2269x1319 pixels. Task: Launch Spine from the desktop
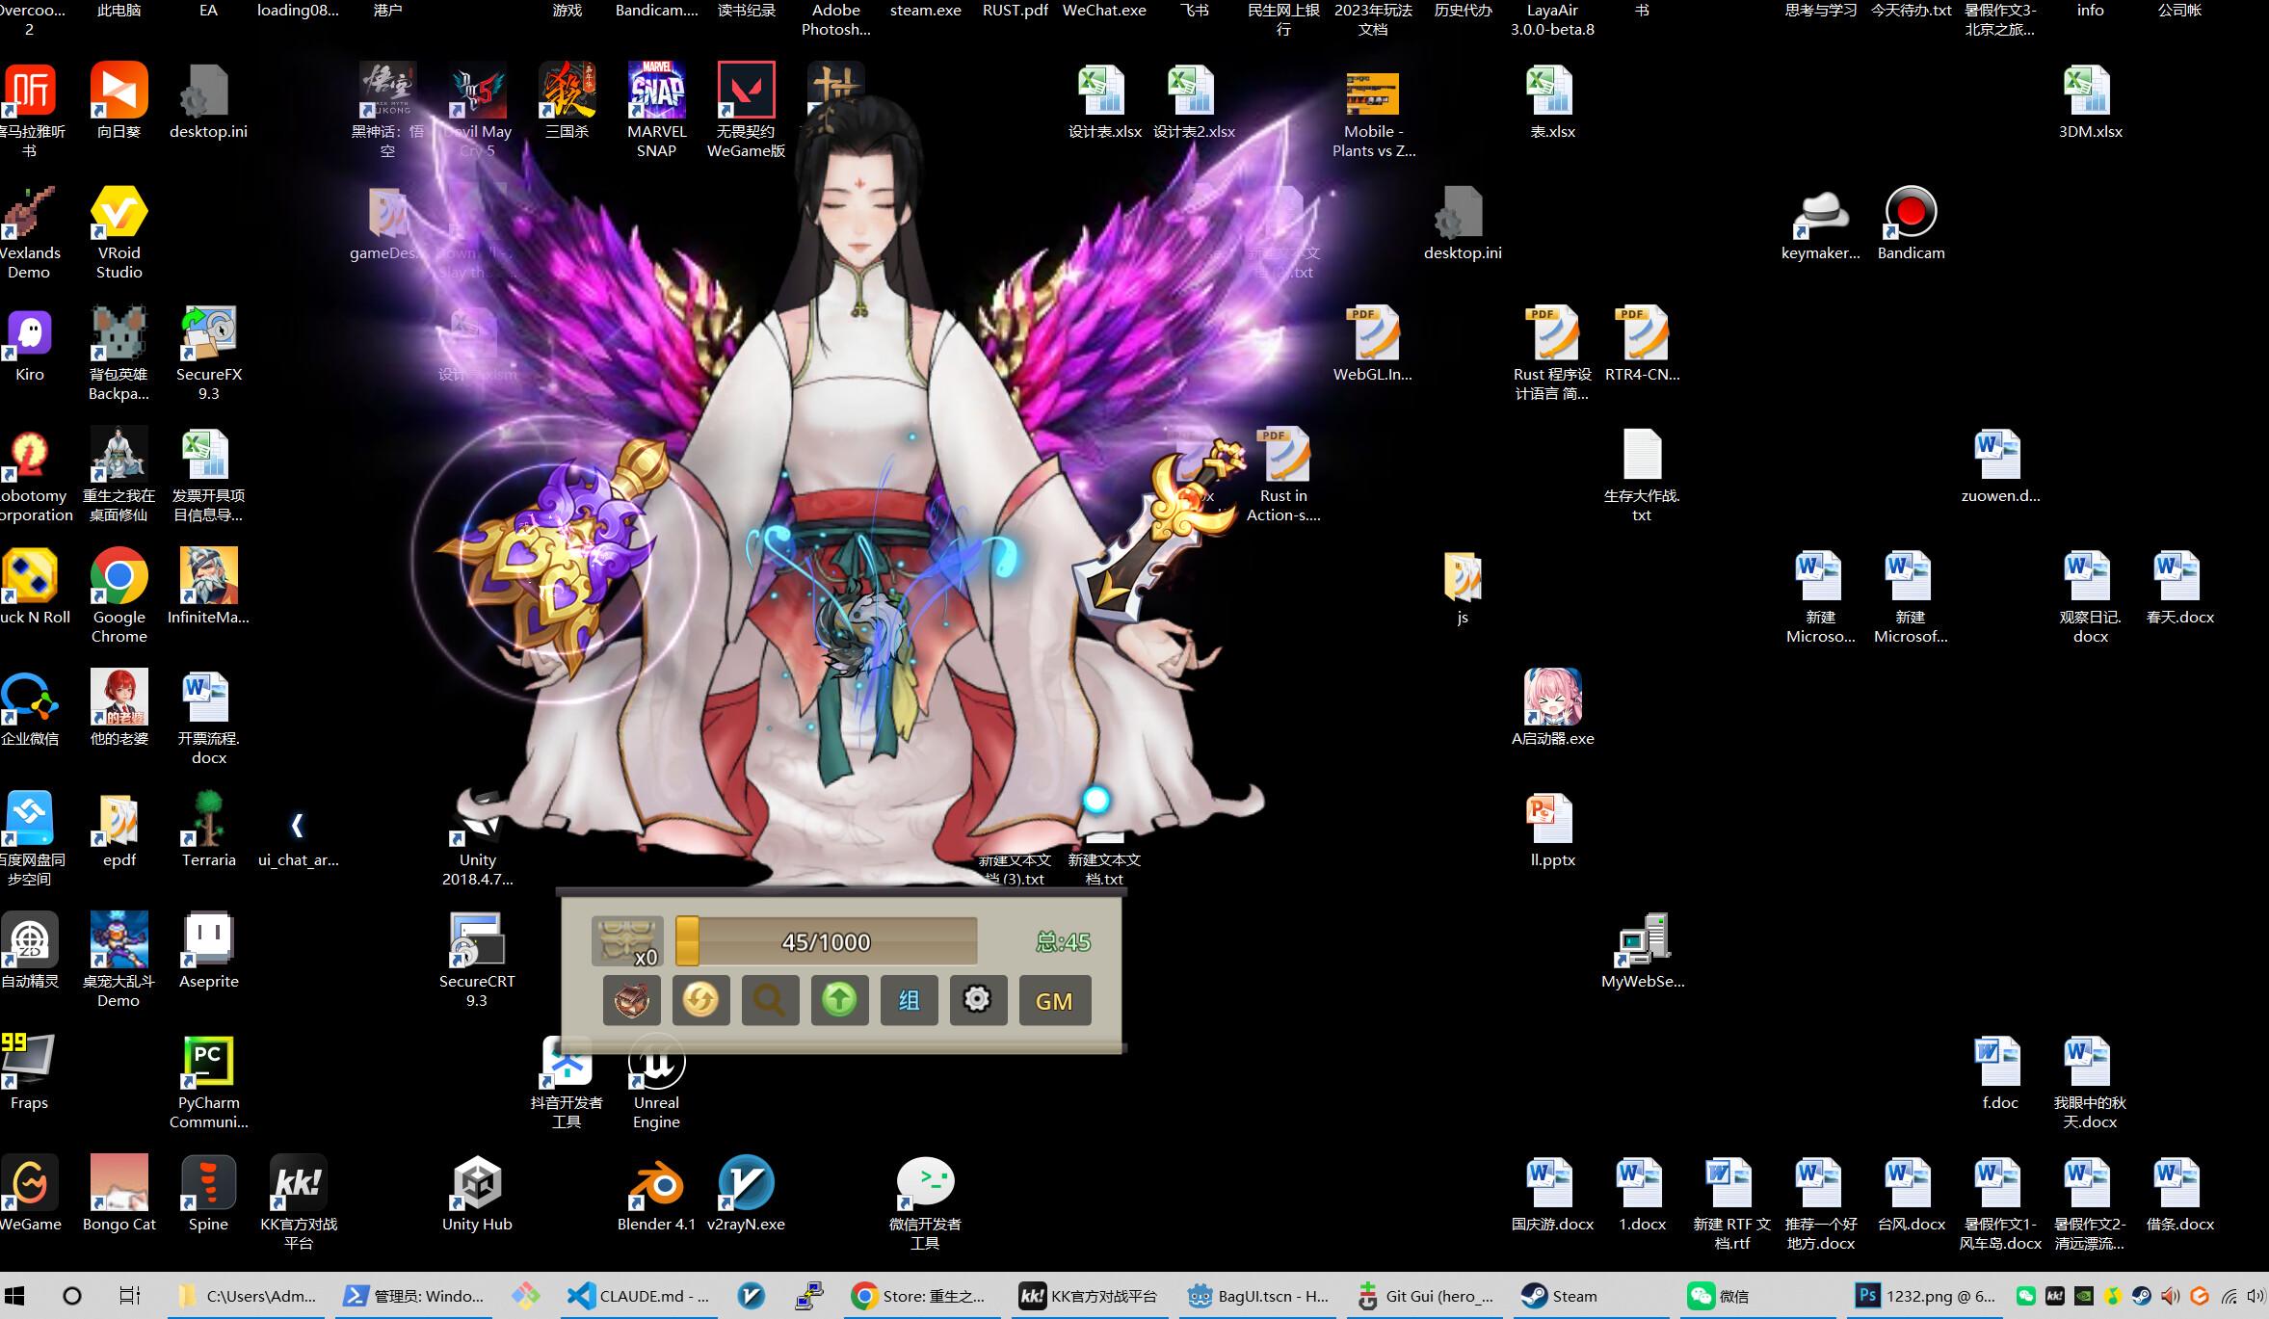pyautogui.click(x=207, y=1183)
